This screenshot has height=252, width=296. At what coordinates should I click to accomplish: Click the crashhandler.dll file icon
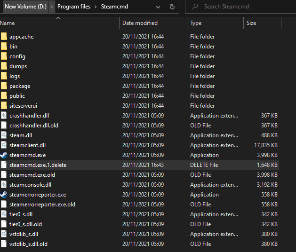pyautogui.click(x=4, y=116)
